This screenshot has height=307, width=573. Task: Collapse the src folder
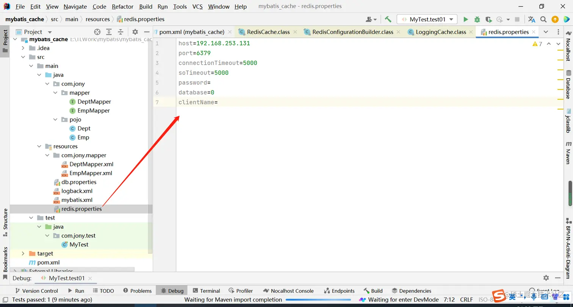[x=23, y=57]
